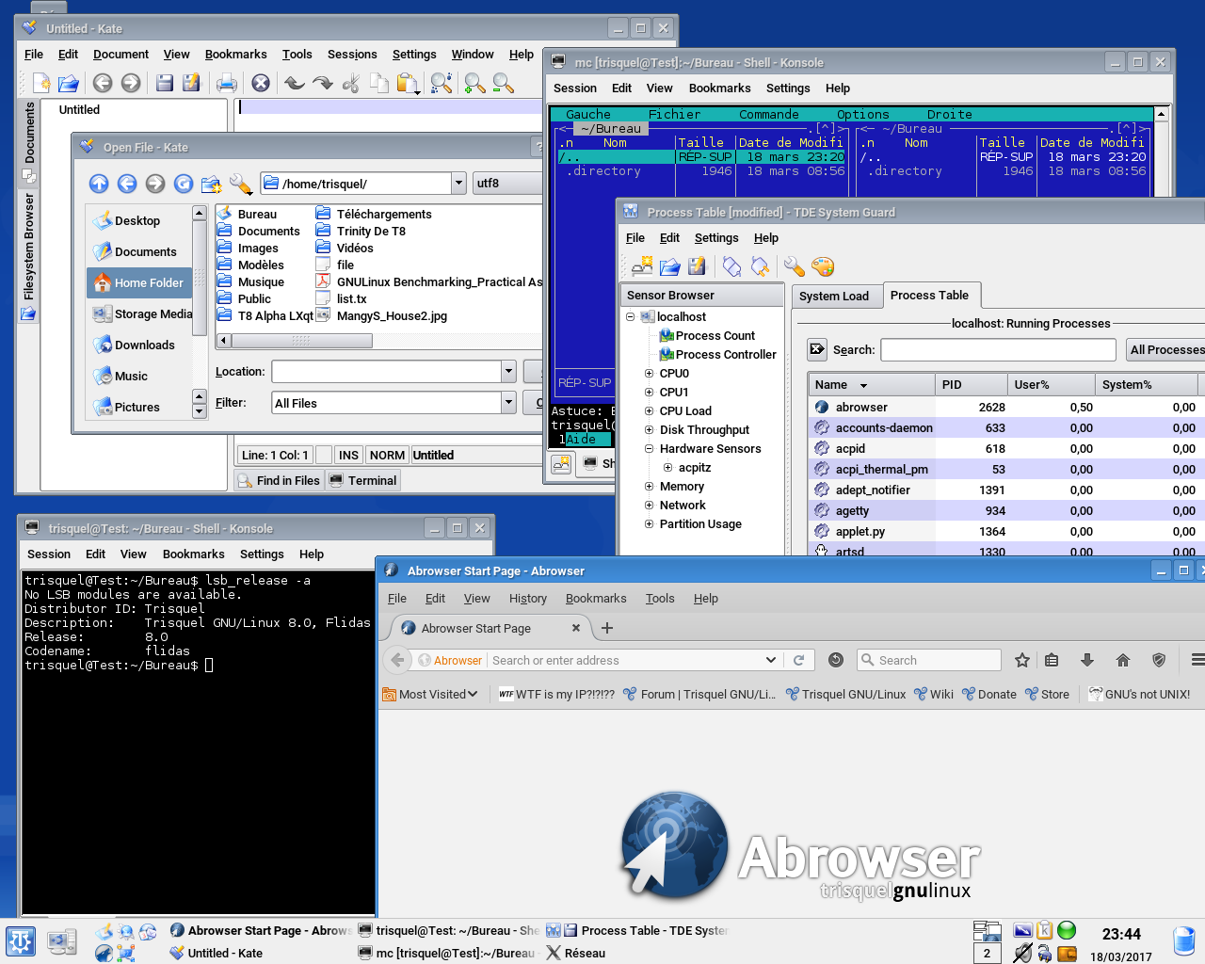Click the palette style icon in System Guard

pos(823,266)
